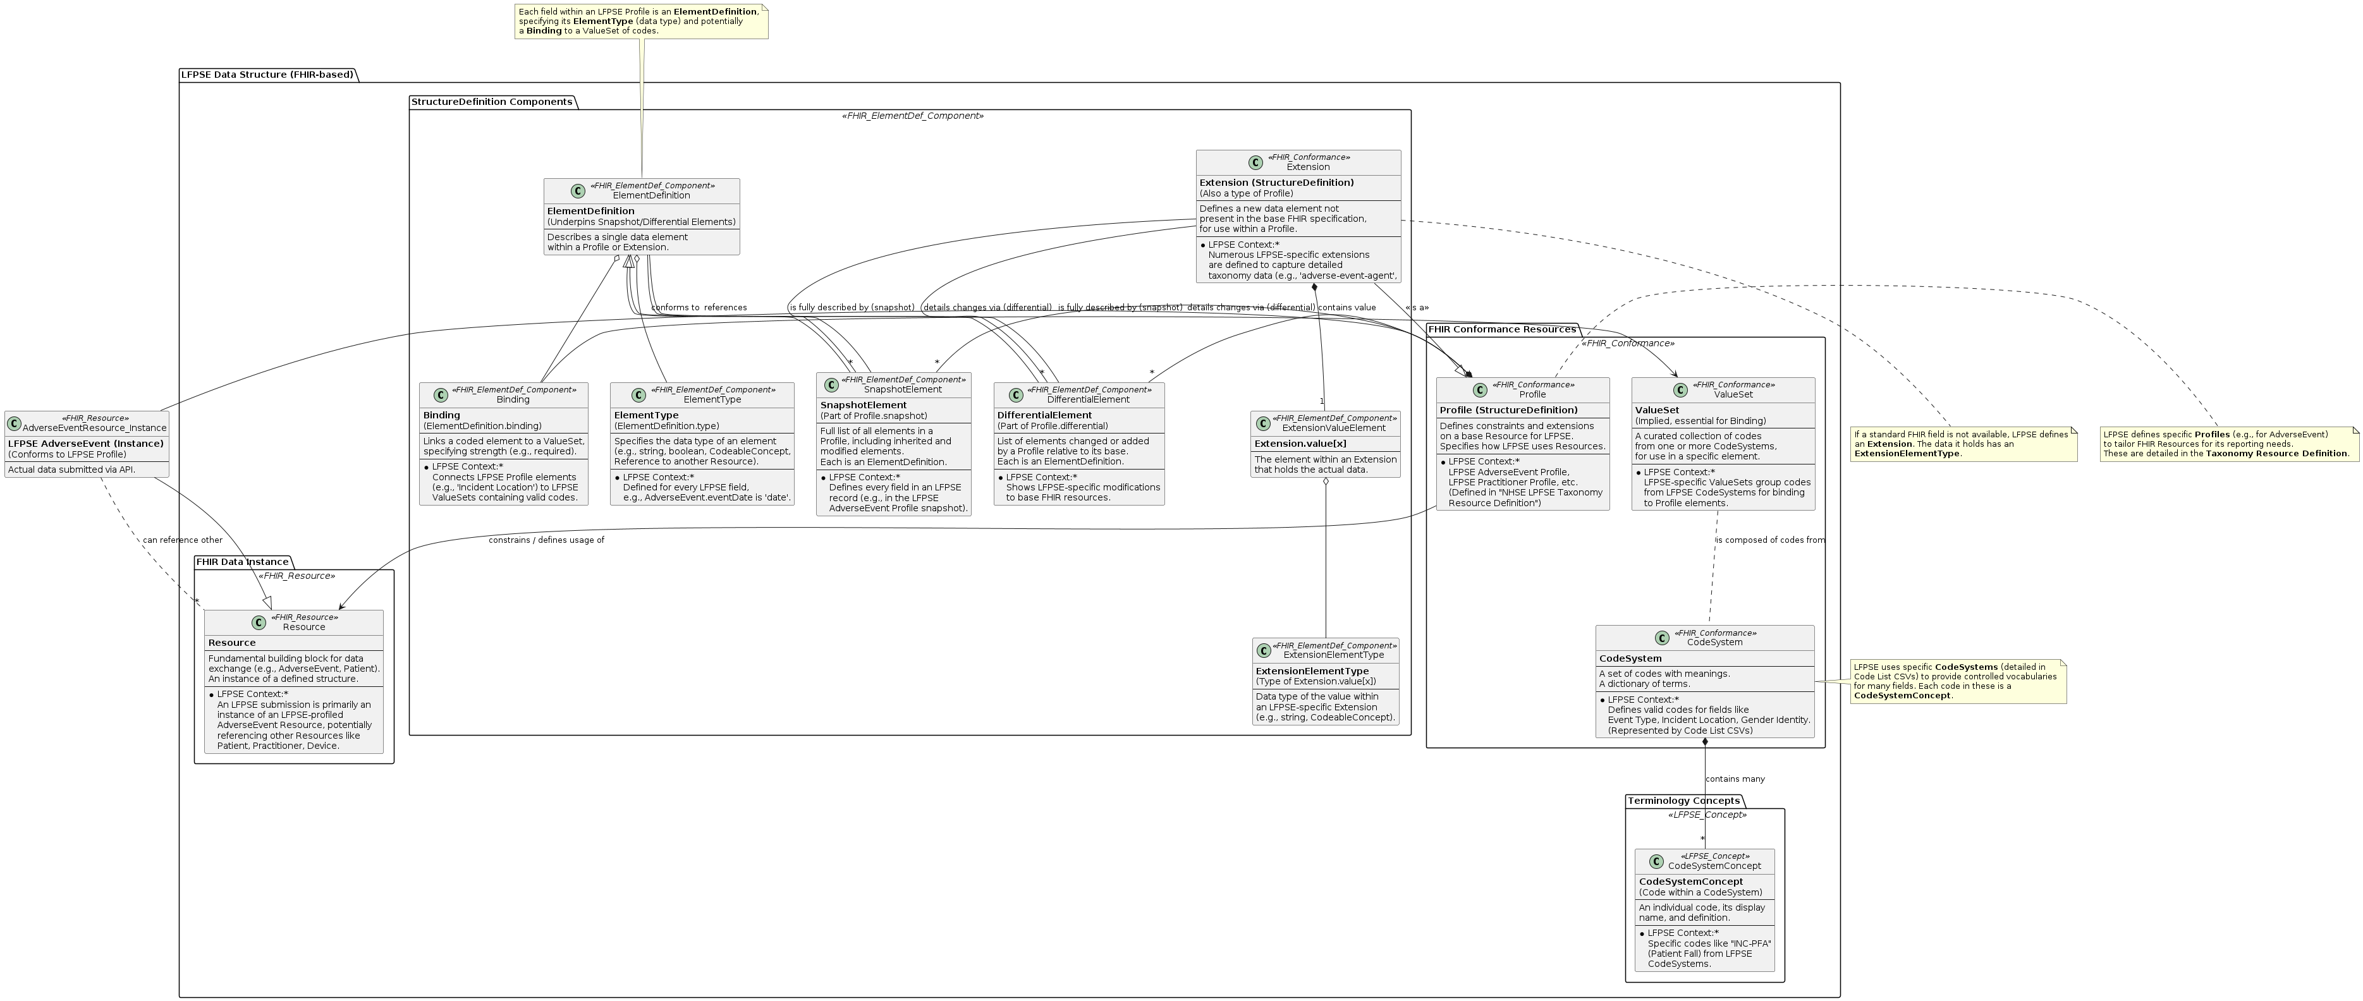
Task: Click the 'contains many' relationship label
Action: coord(1734,779)
